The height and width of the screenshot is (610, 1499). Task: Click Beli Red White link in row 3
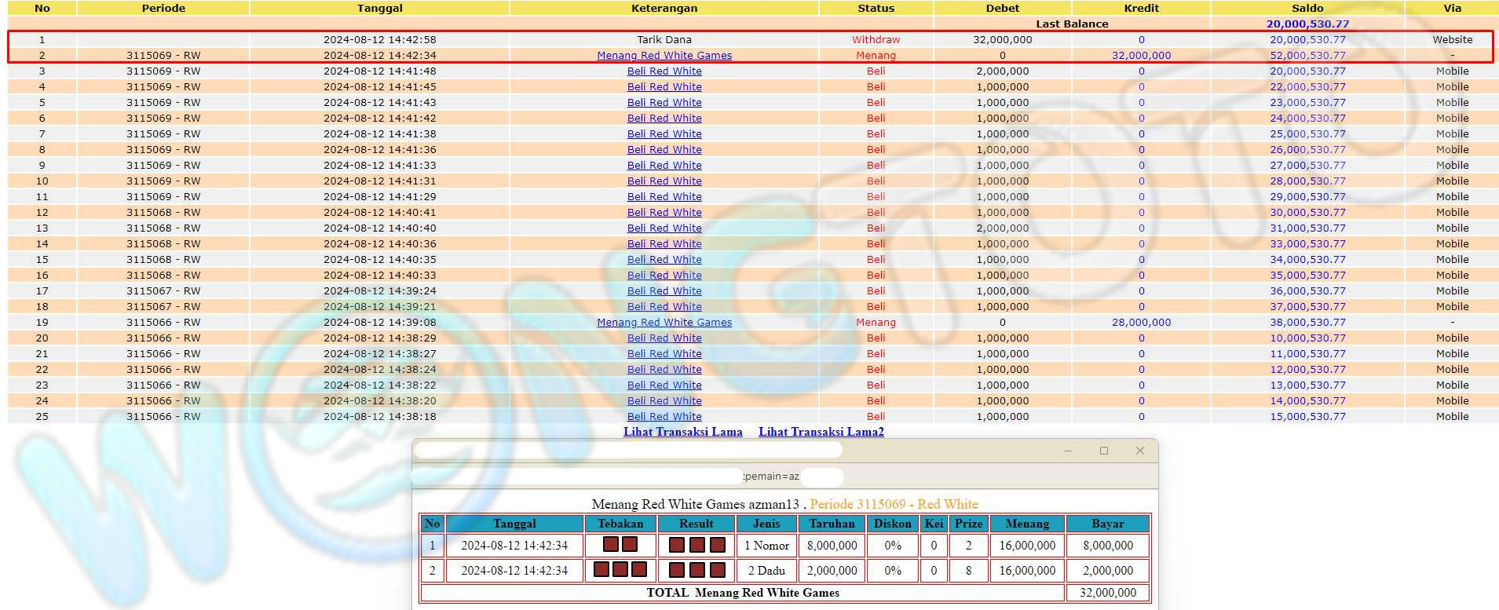pos(664,71)
